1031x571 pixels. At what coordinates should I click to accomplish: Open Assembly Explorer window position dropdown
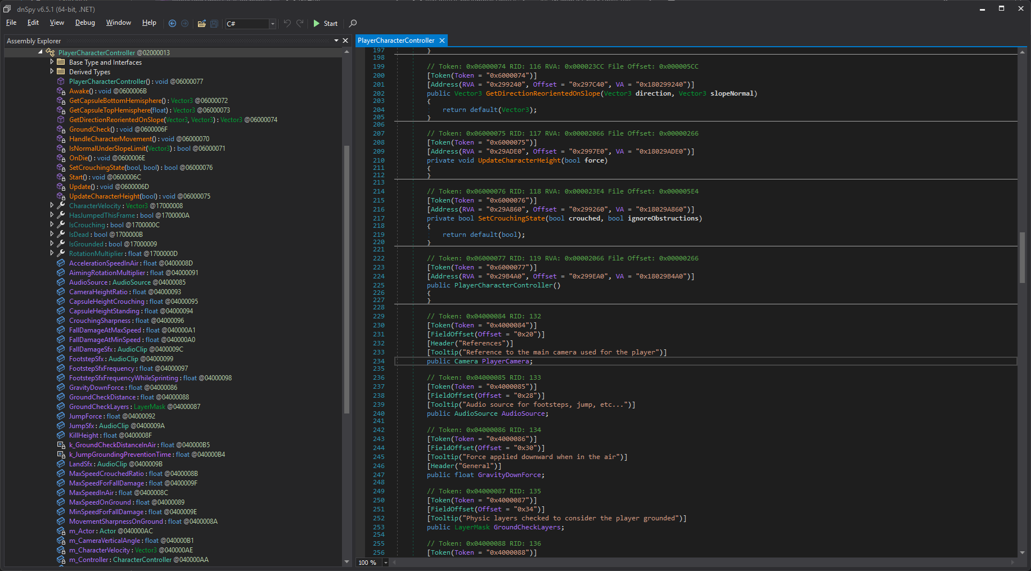(336, 41)
